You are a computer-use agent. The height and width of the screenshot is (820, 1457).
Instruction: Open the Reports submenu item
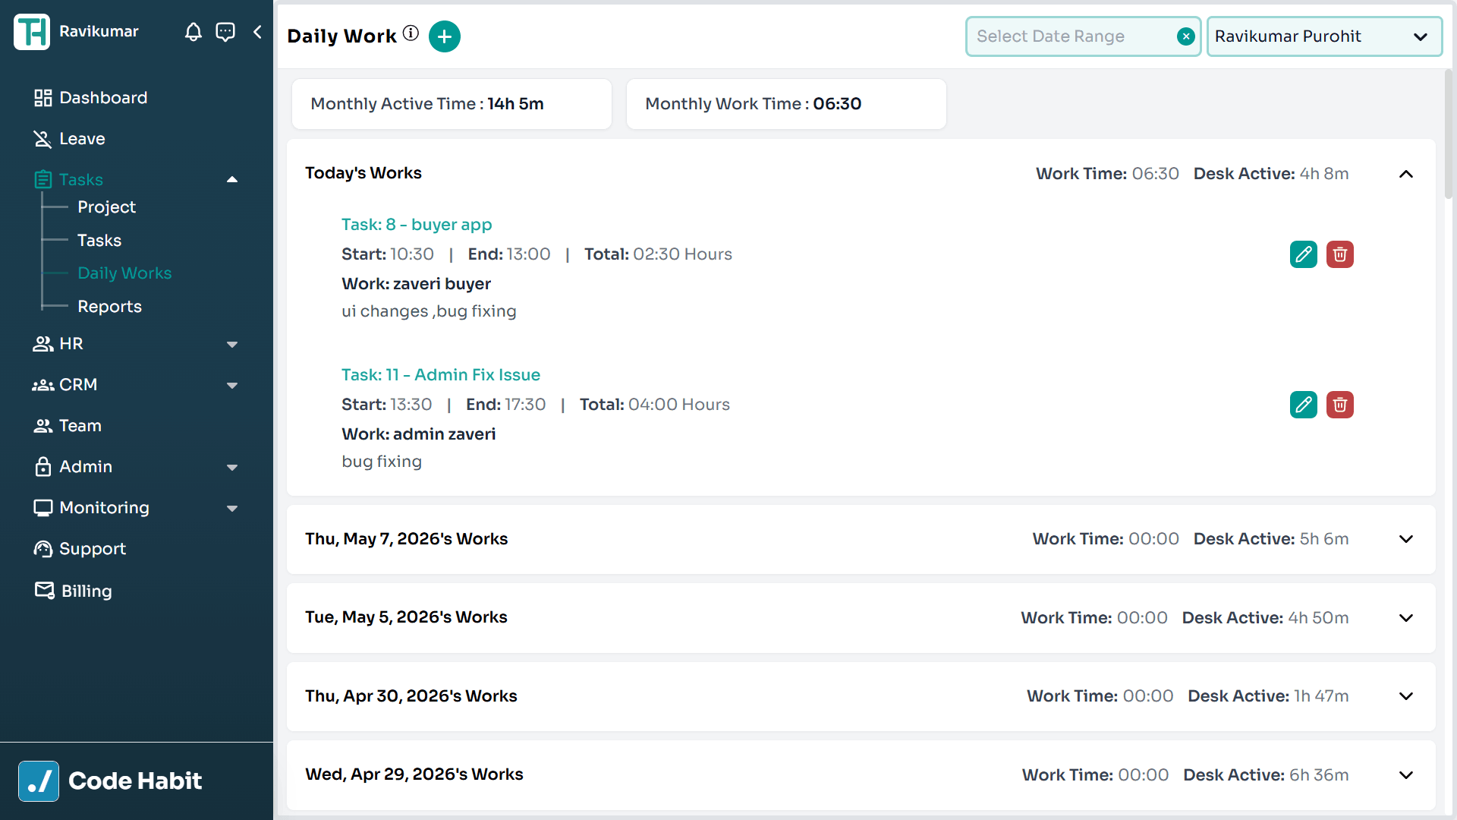pyautogui.click(x=109, y=307)
